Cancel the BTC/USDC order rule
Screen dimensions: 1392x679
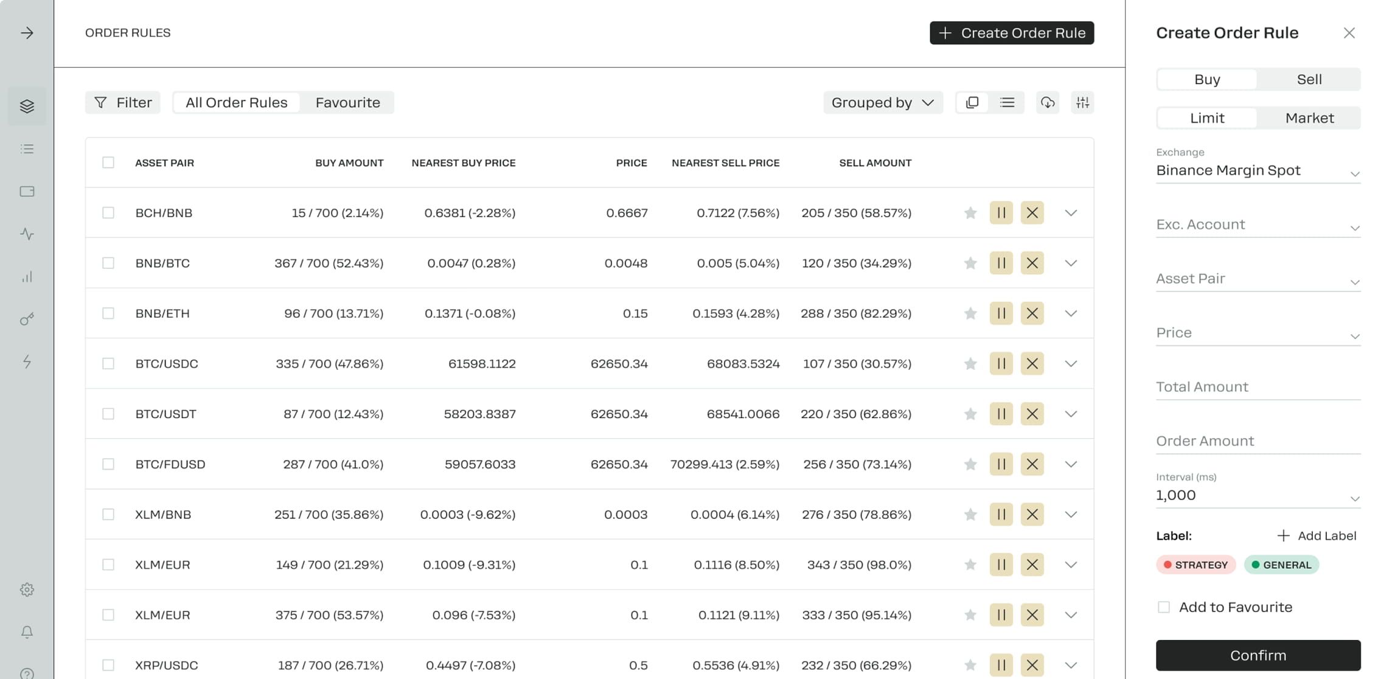[x=1032, y=364]
